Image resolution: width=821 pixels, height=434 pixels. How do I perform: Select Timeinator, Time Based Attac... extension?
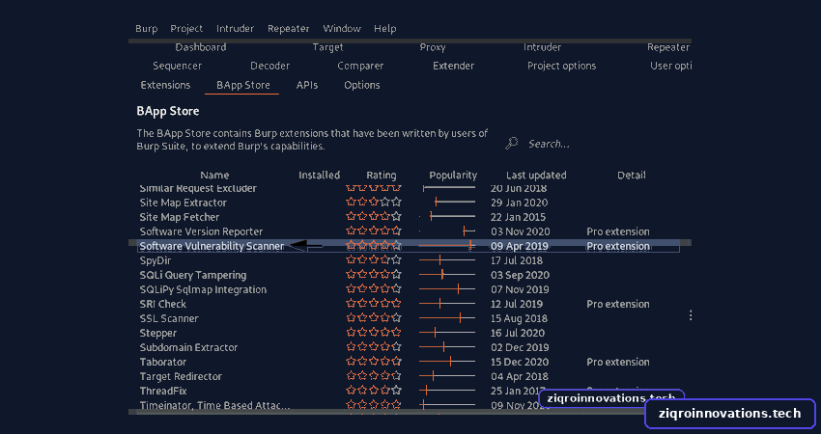tap(409, 405)
